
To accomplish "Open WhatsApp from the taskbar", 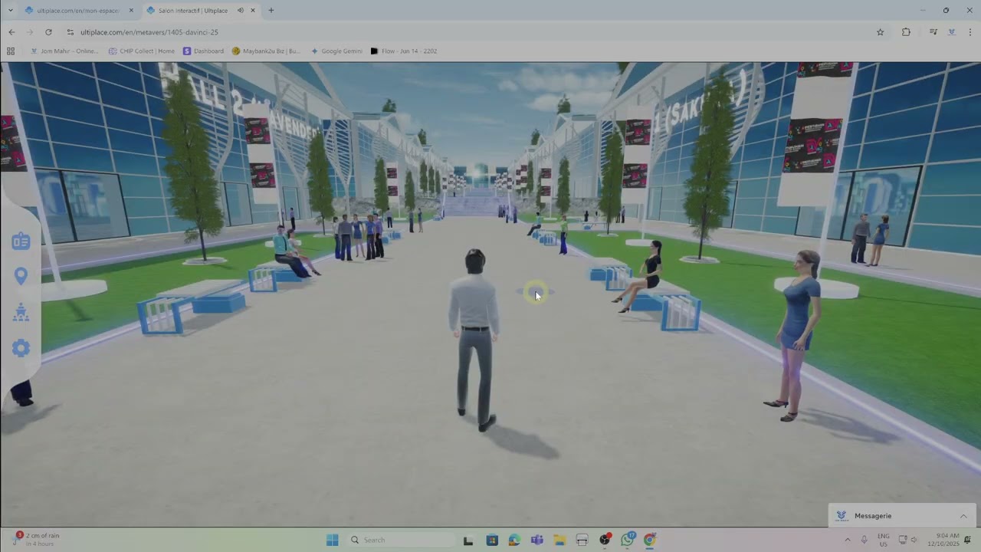I will pos(628,540).
